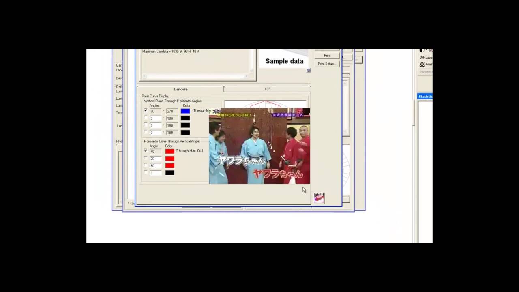Switch to the Candela tab
The height and width of the screenshot is (292, 519).
coord(180,89)
